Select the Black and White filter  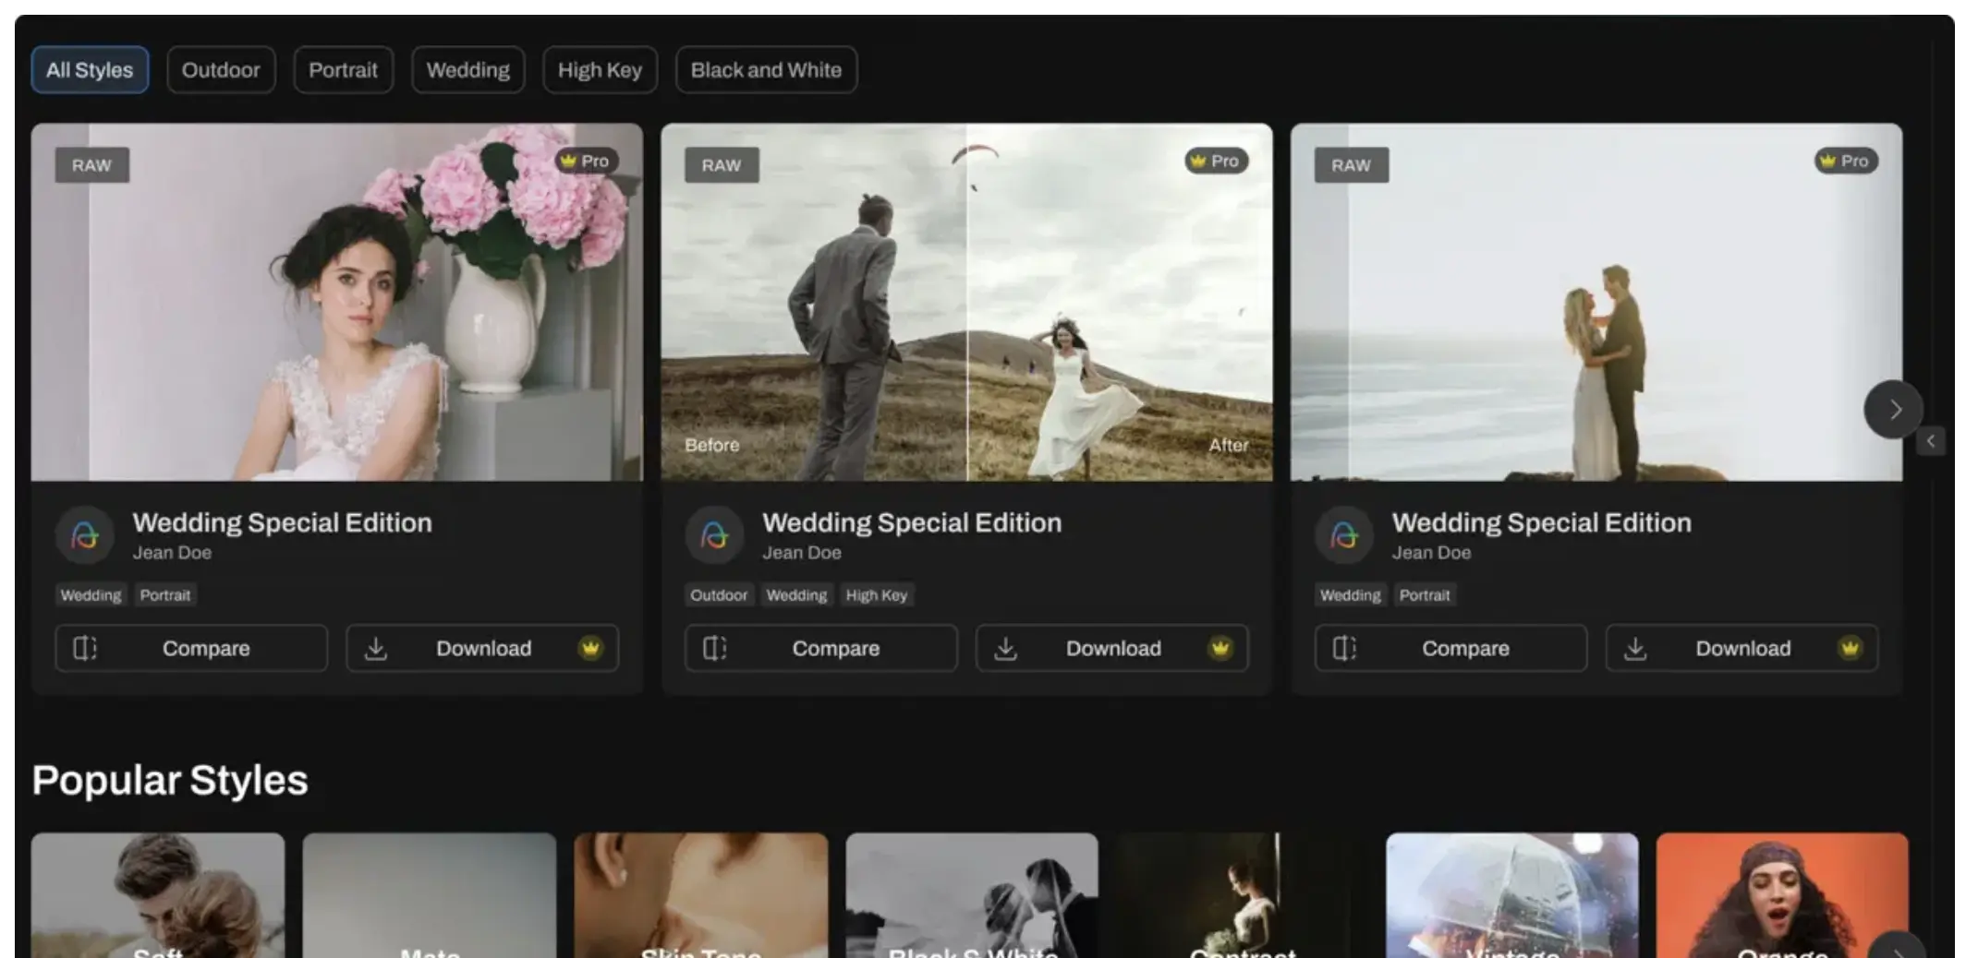pos(766,70)
